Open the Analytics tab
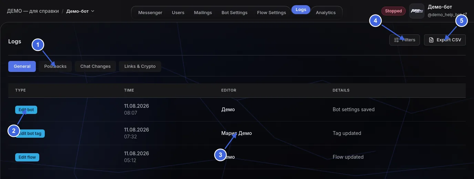The image size is (474, 179). [x=326, y=12]
